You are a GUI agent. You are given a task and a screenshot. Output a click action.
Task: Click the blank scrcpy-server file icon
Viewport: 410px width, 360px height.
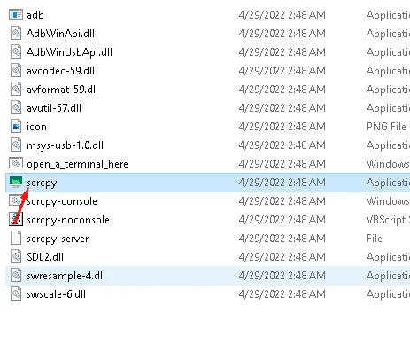16,238
